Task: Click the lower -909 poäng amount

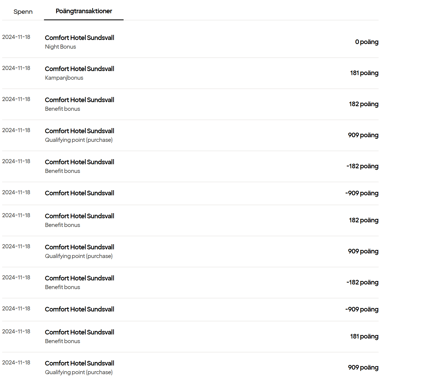Action: click(362, 309)
